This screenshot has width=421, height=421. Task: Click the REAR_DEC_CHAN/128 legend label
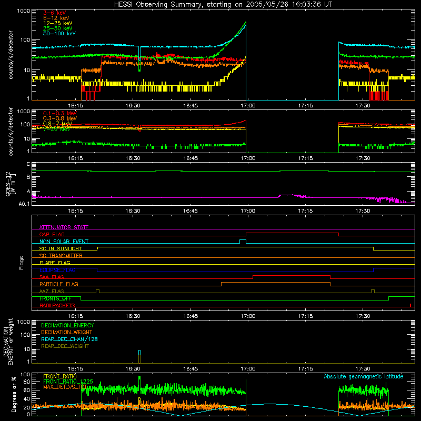coord(69,339)
